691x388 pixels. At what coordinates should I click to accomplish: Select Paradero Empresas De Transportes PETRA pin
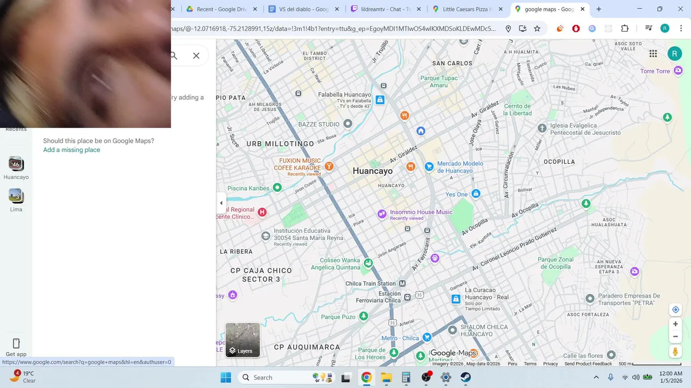click(590, 298)
